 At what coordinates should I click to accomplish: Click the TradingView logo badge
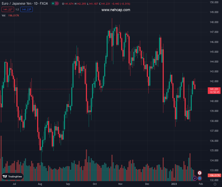(13, 176)
